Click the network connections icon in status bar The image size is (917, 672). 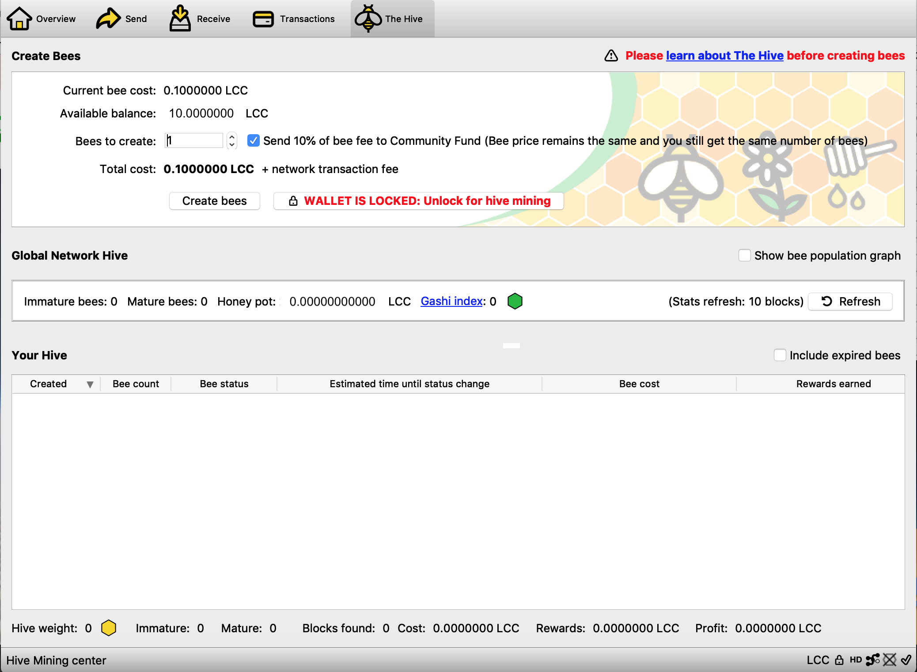pyautogui.click(x=873, y=660)
